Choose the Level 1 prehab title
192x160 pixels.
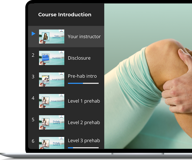tap(84, 101)
